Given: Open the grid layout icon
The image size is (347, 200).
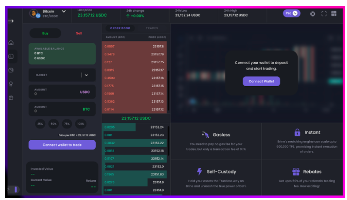Looking at the screenshot, I should pos(334,14).
